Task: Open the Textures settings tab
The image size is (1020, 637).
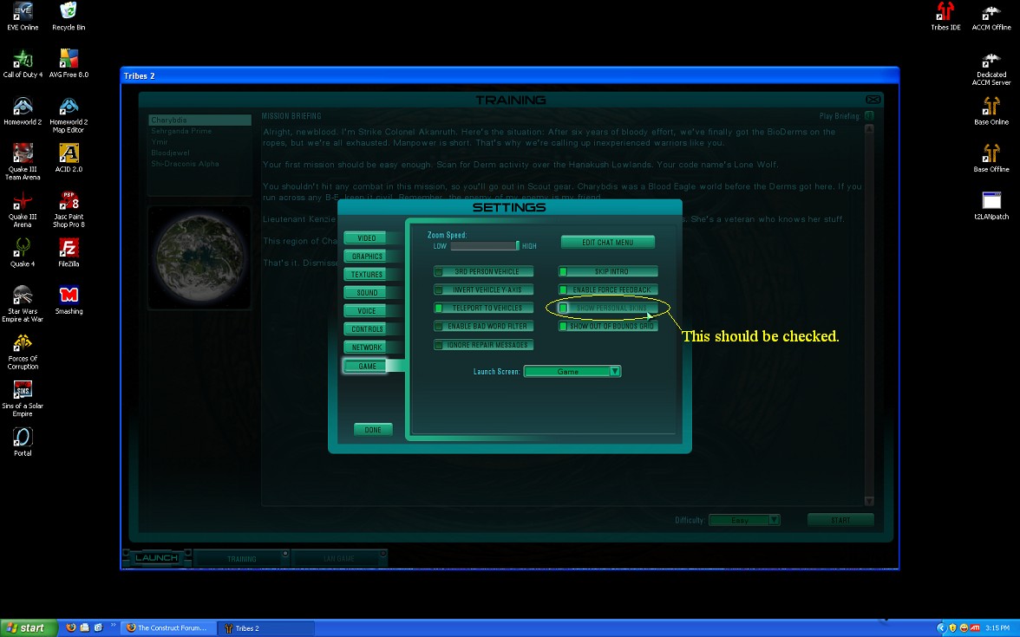Action: (x=366, y=274)
